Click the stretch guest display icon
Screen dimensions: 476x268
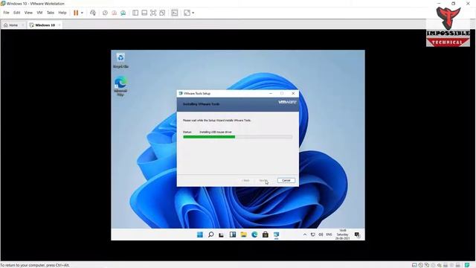[187, 13]
